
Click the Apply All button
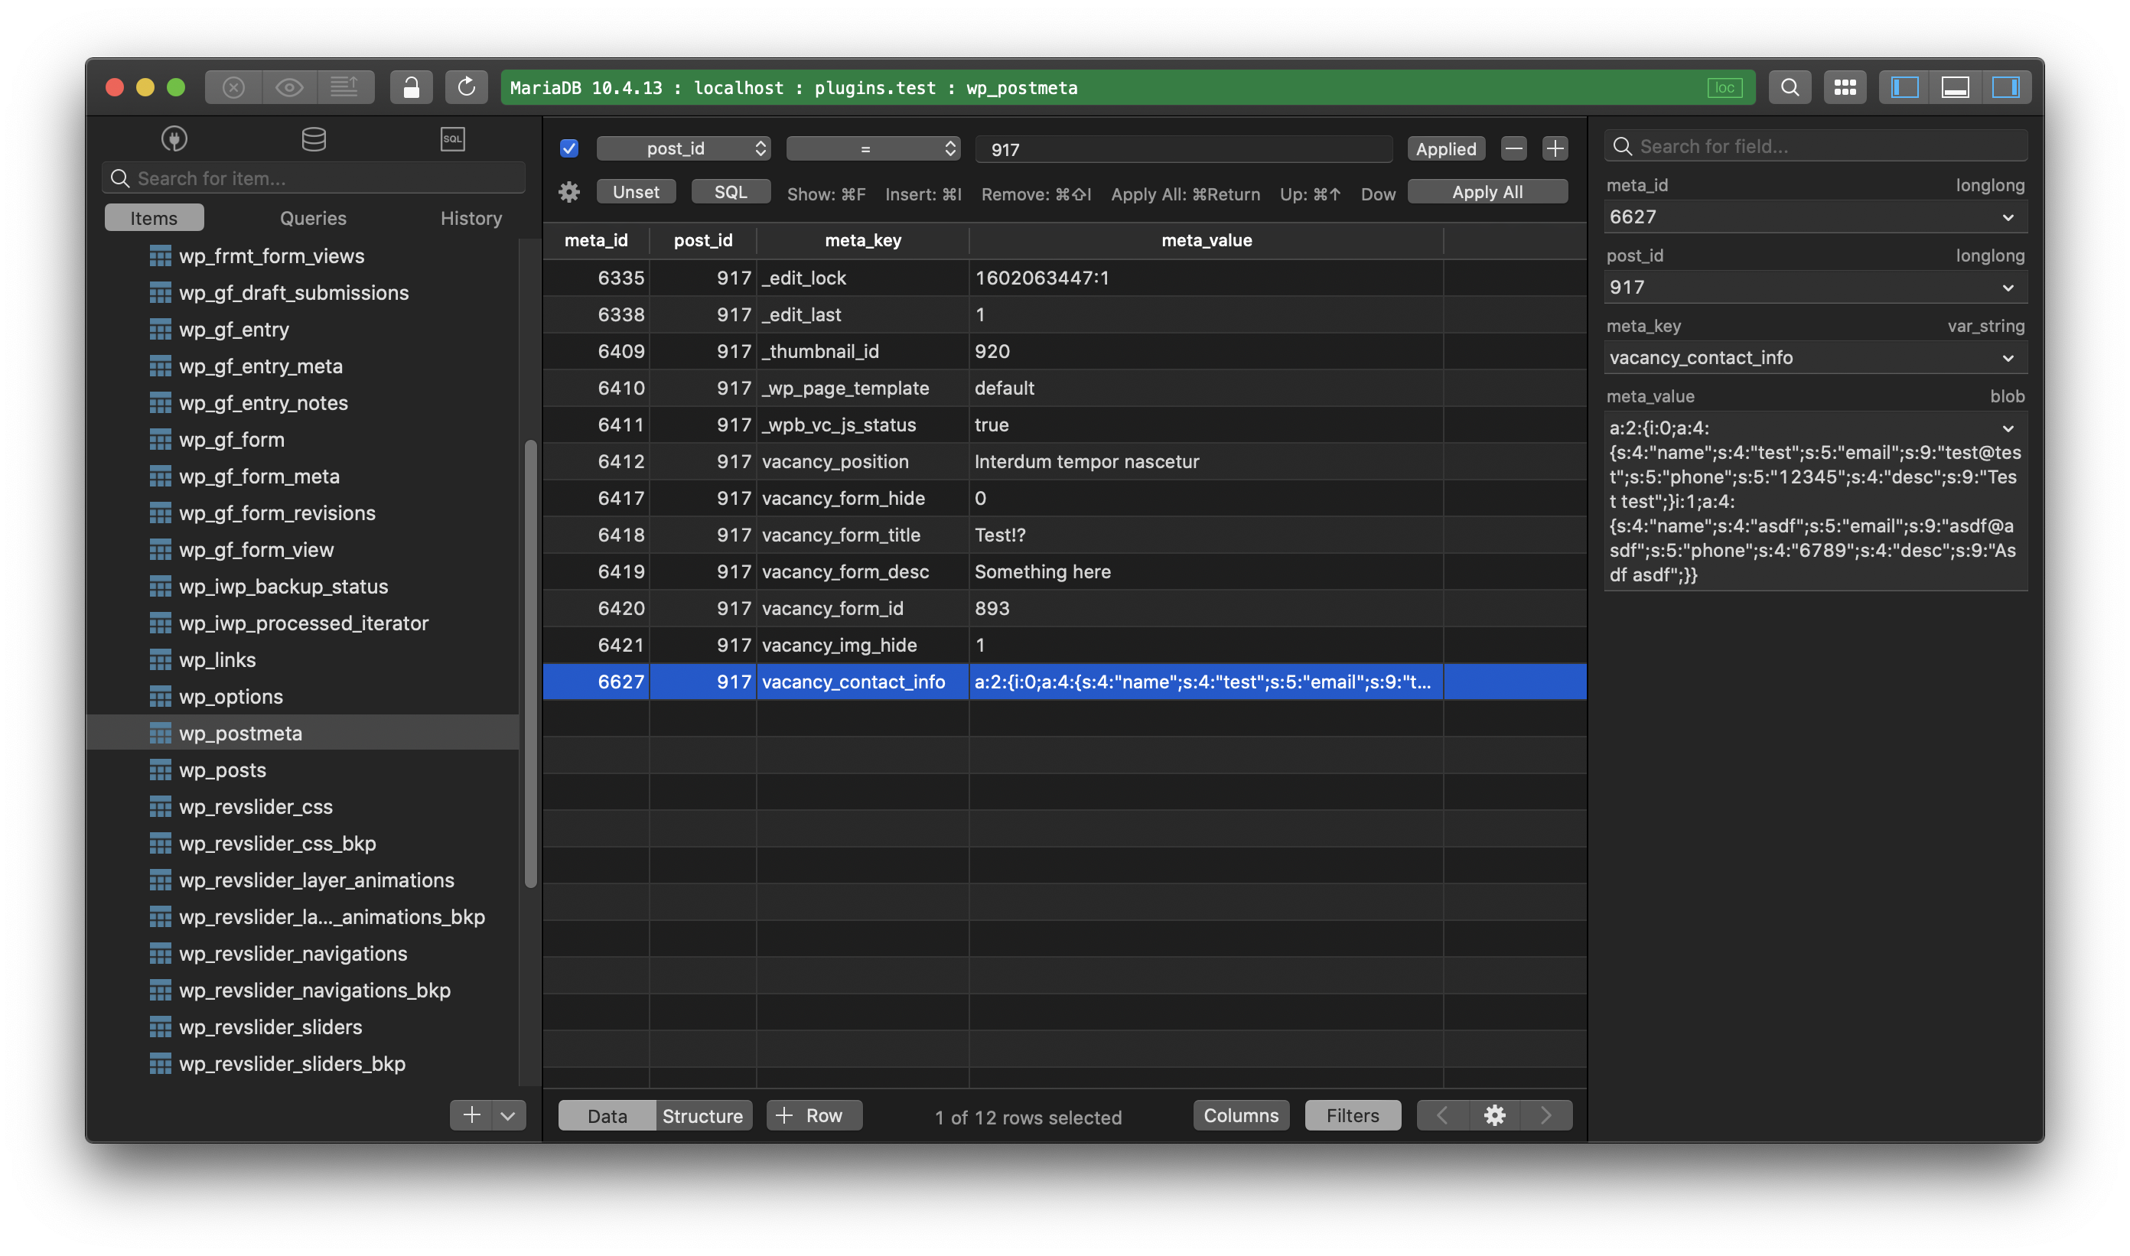[1487, 192]
